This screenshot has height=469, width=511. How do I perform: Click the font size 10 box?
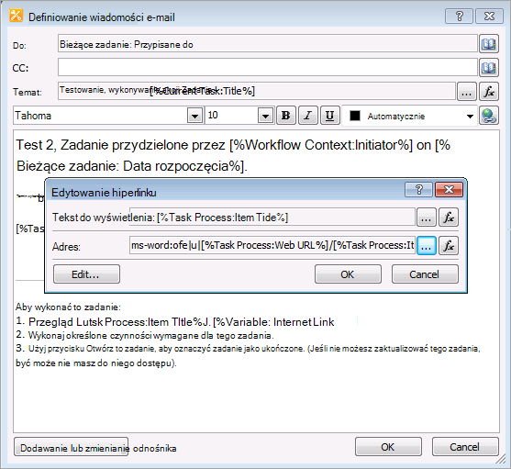tap(231, 116)
